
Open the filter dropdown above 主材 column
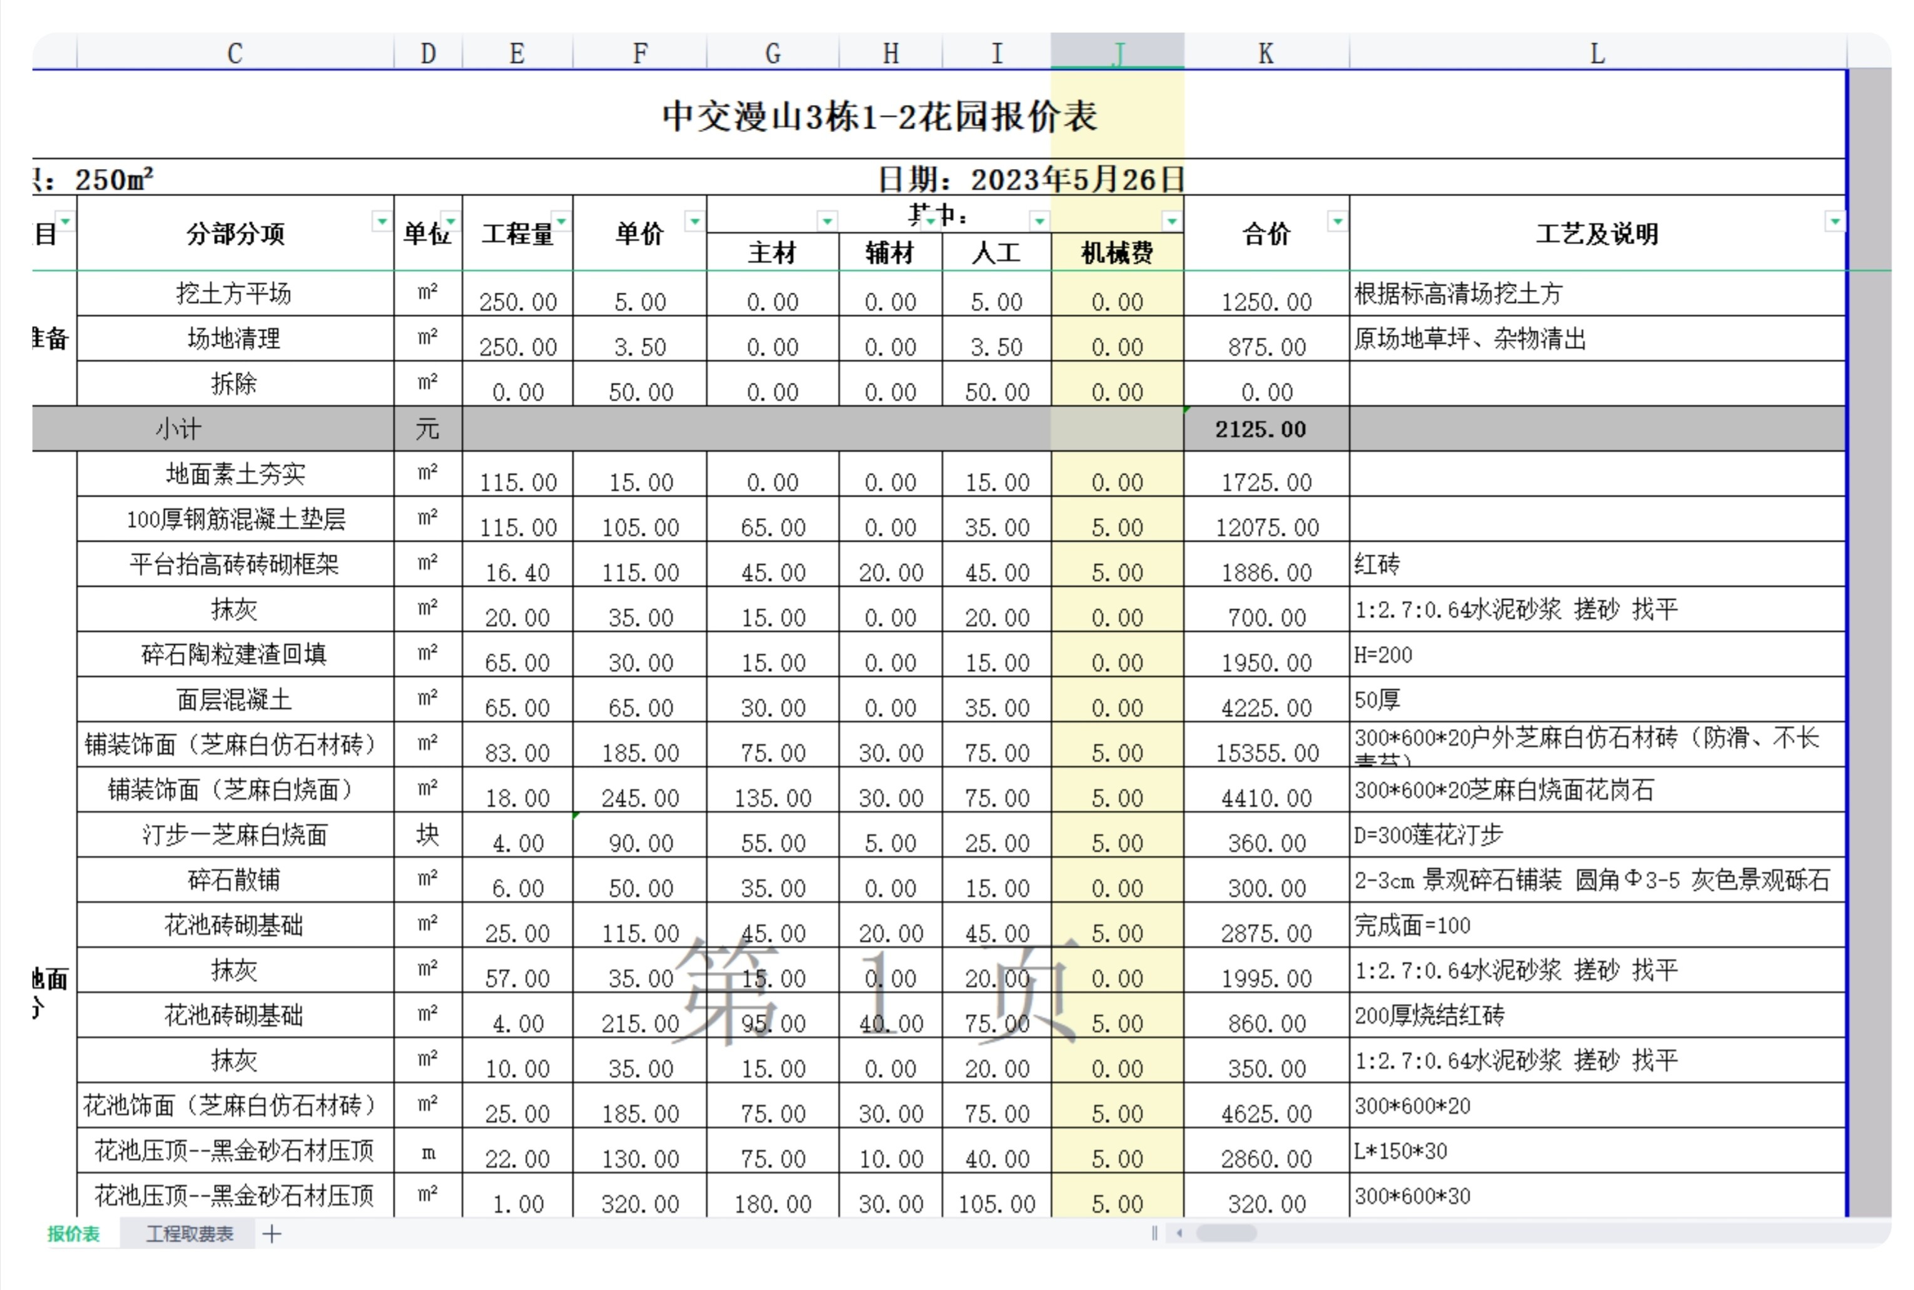827,220
